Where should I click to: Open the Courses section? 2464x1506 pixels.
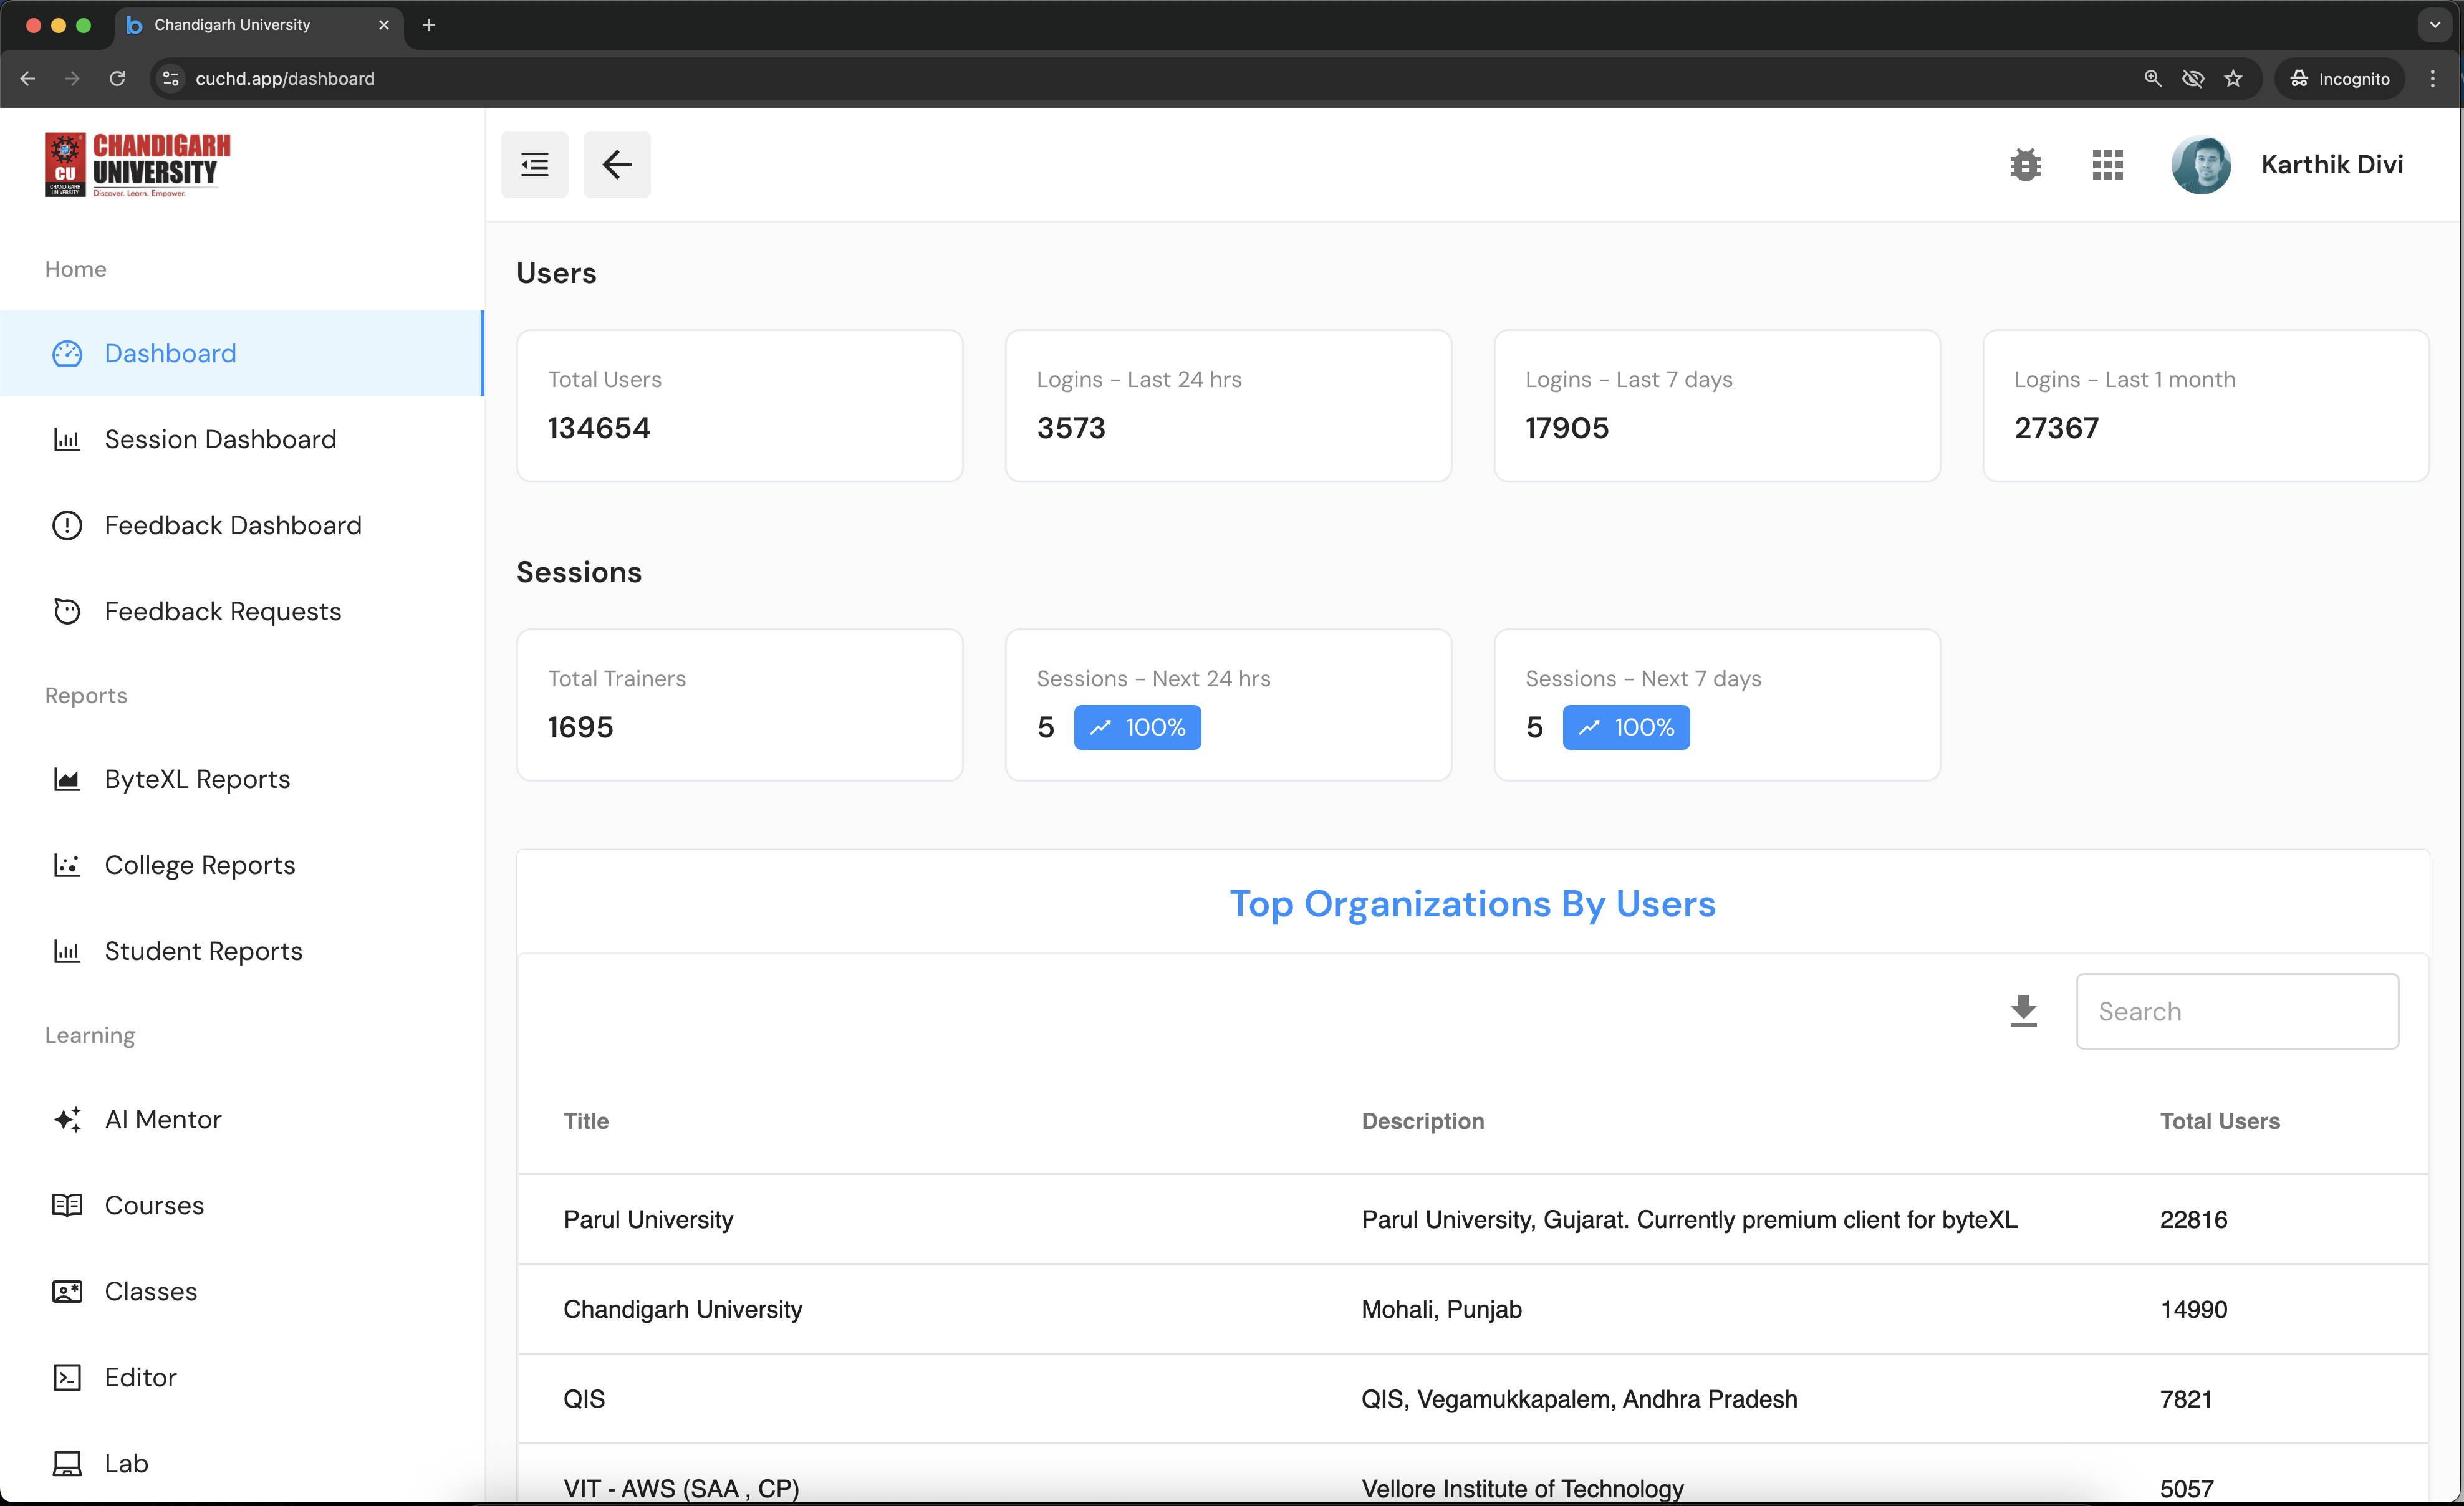point(242,1205)
